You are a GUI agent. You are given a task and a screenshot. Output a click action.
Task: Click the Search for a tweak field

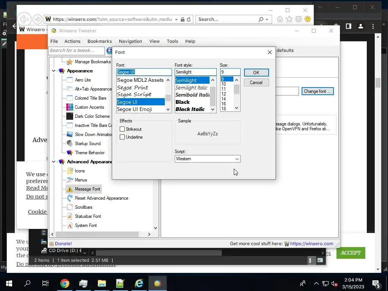[77, 50]
